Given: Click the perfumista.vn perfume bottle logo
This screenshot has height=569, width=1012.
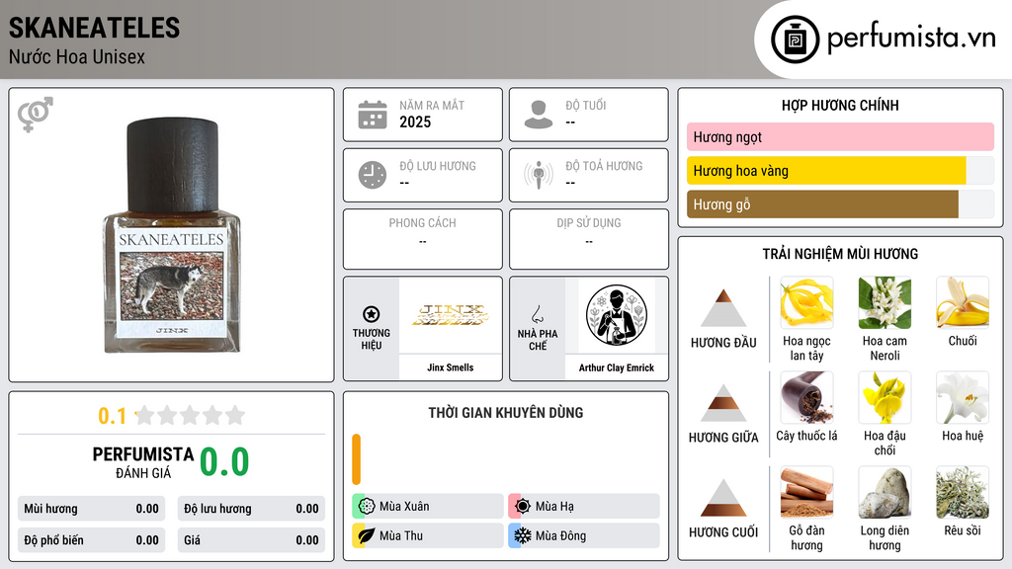Looking at the screenshot, I should tap(796, 40).
